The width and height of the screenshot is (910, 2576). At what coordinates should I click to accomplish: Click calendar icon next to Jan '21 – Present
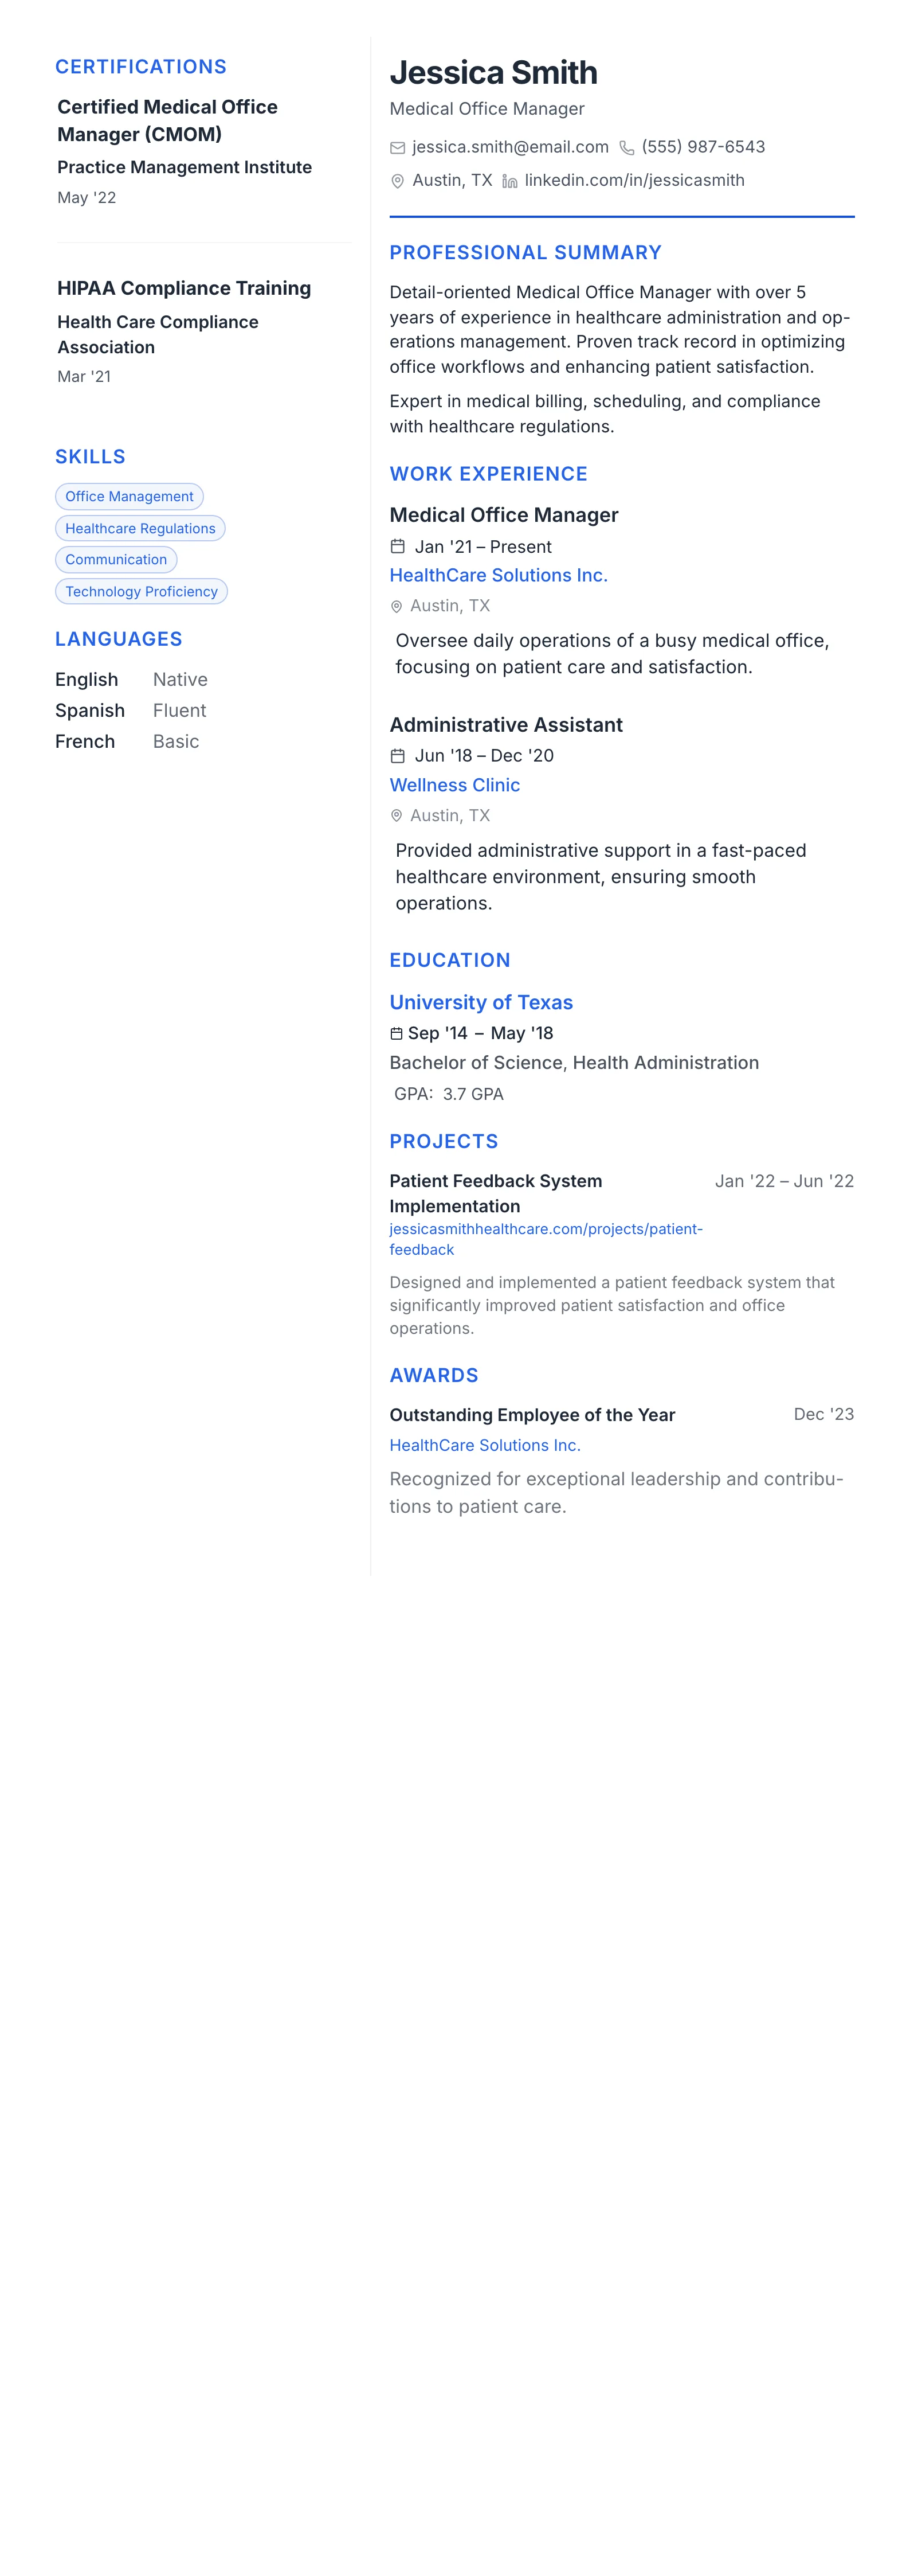(x=398, y=547)
